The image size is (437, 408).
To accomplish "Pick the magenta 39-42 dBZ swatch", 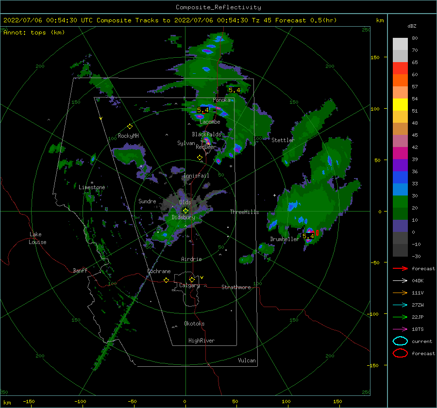I will (400, 153).
